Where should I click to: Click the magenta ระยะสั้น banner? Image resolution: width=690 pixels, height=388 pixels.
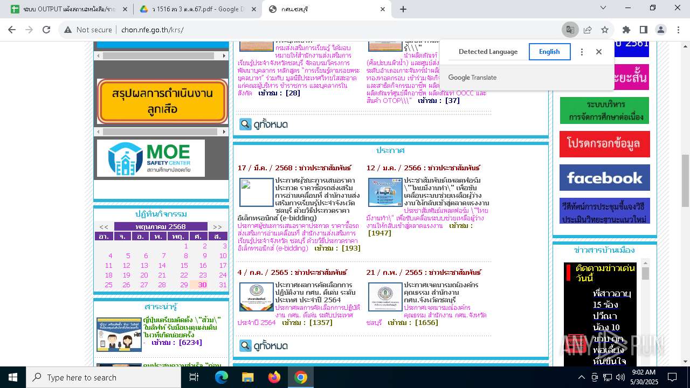click(631, 77)
